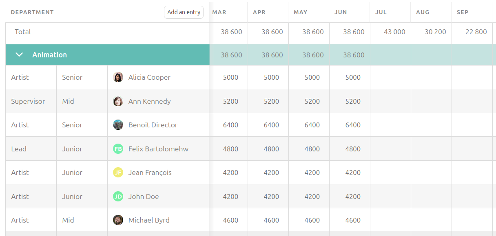Click the Total row July value 43 000
The height and width of the screenshot is (236, 496).
394,32
